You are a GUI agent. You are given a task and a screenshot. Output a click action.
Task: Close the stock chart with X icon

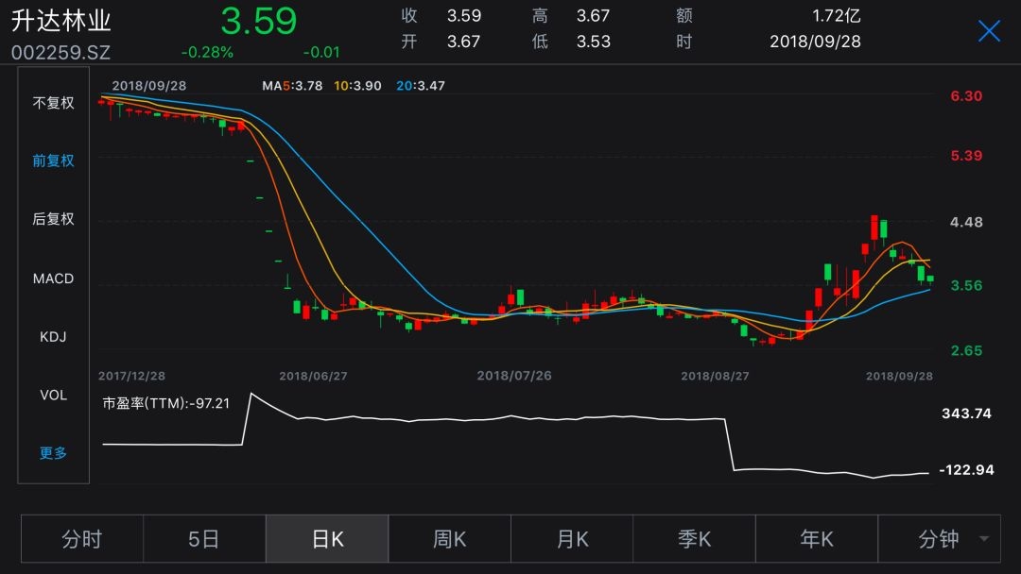989,31
